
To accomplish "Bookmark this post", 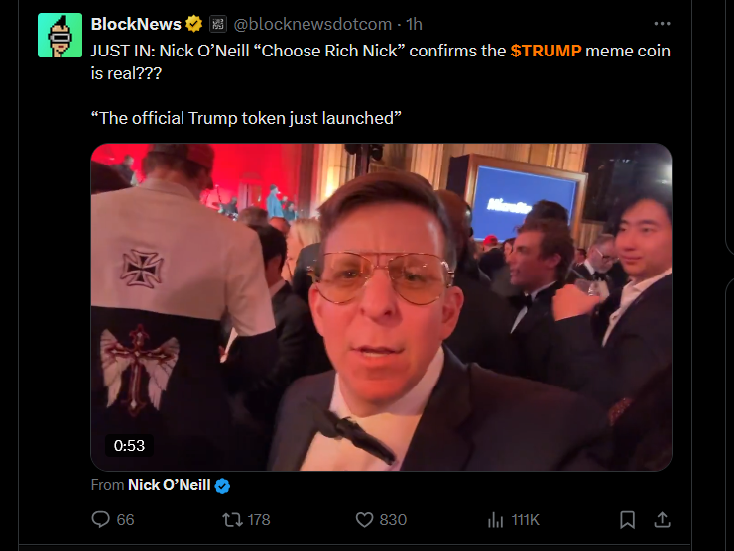I will (x=627, y=519).
